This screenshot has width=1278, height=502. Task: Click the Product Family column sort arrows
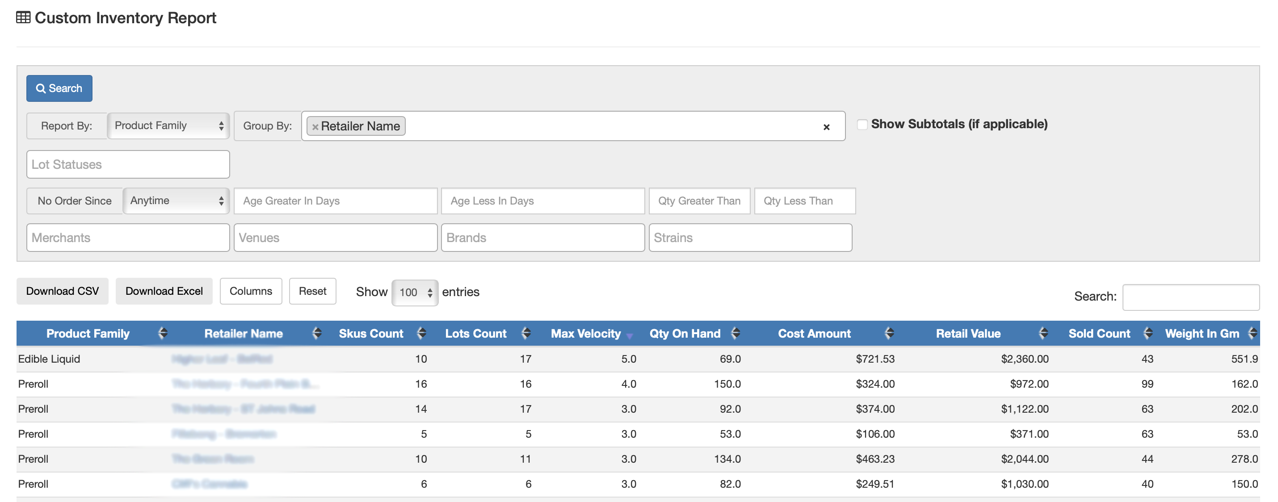[x=163, y=333]
